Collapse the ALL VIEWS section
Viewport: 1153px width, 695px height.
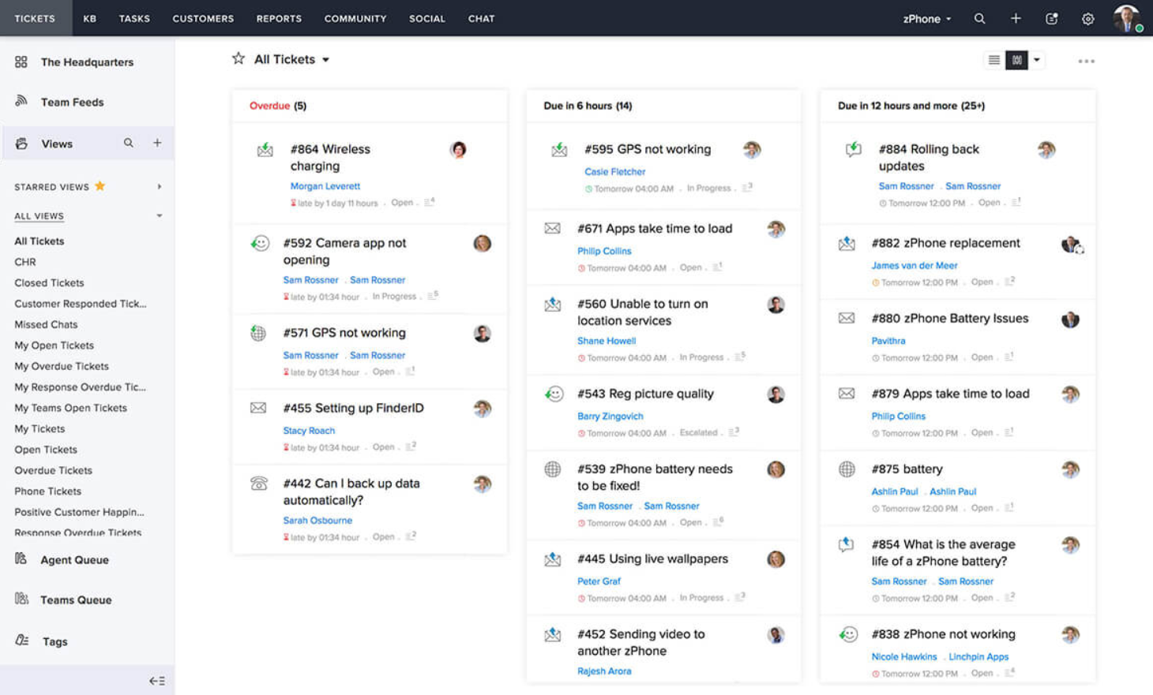(x=160, y=215)
